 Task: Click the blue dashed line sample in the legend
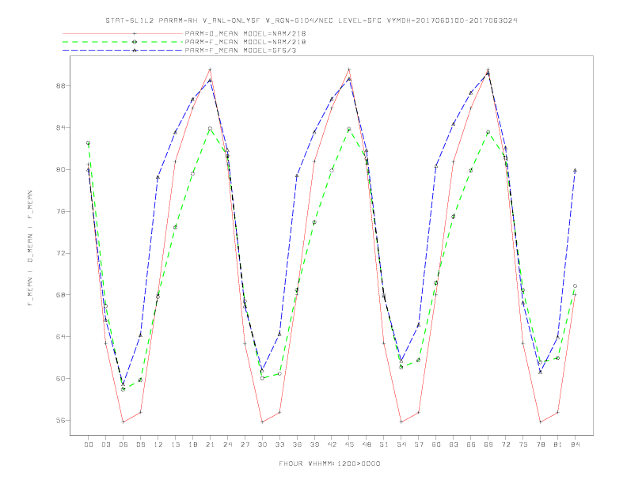(123, 51)
